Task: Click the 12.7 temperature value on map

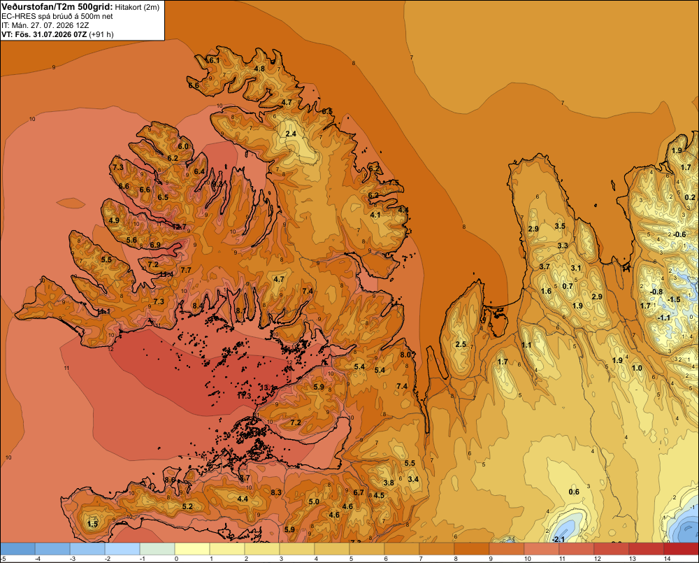Action: click(x=179, y=227)
